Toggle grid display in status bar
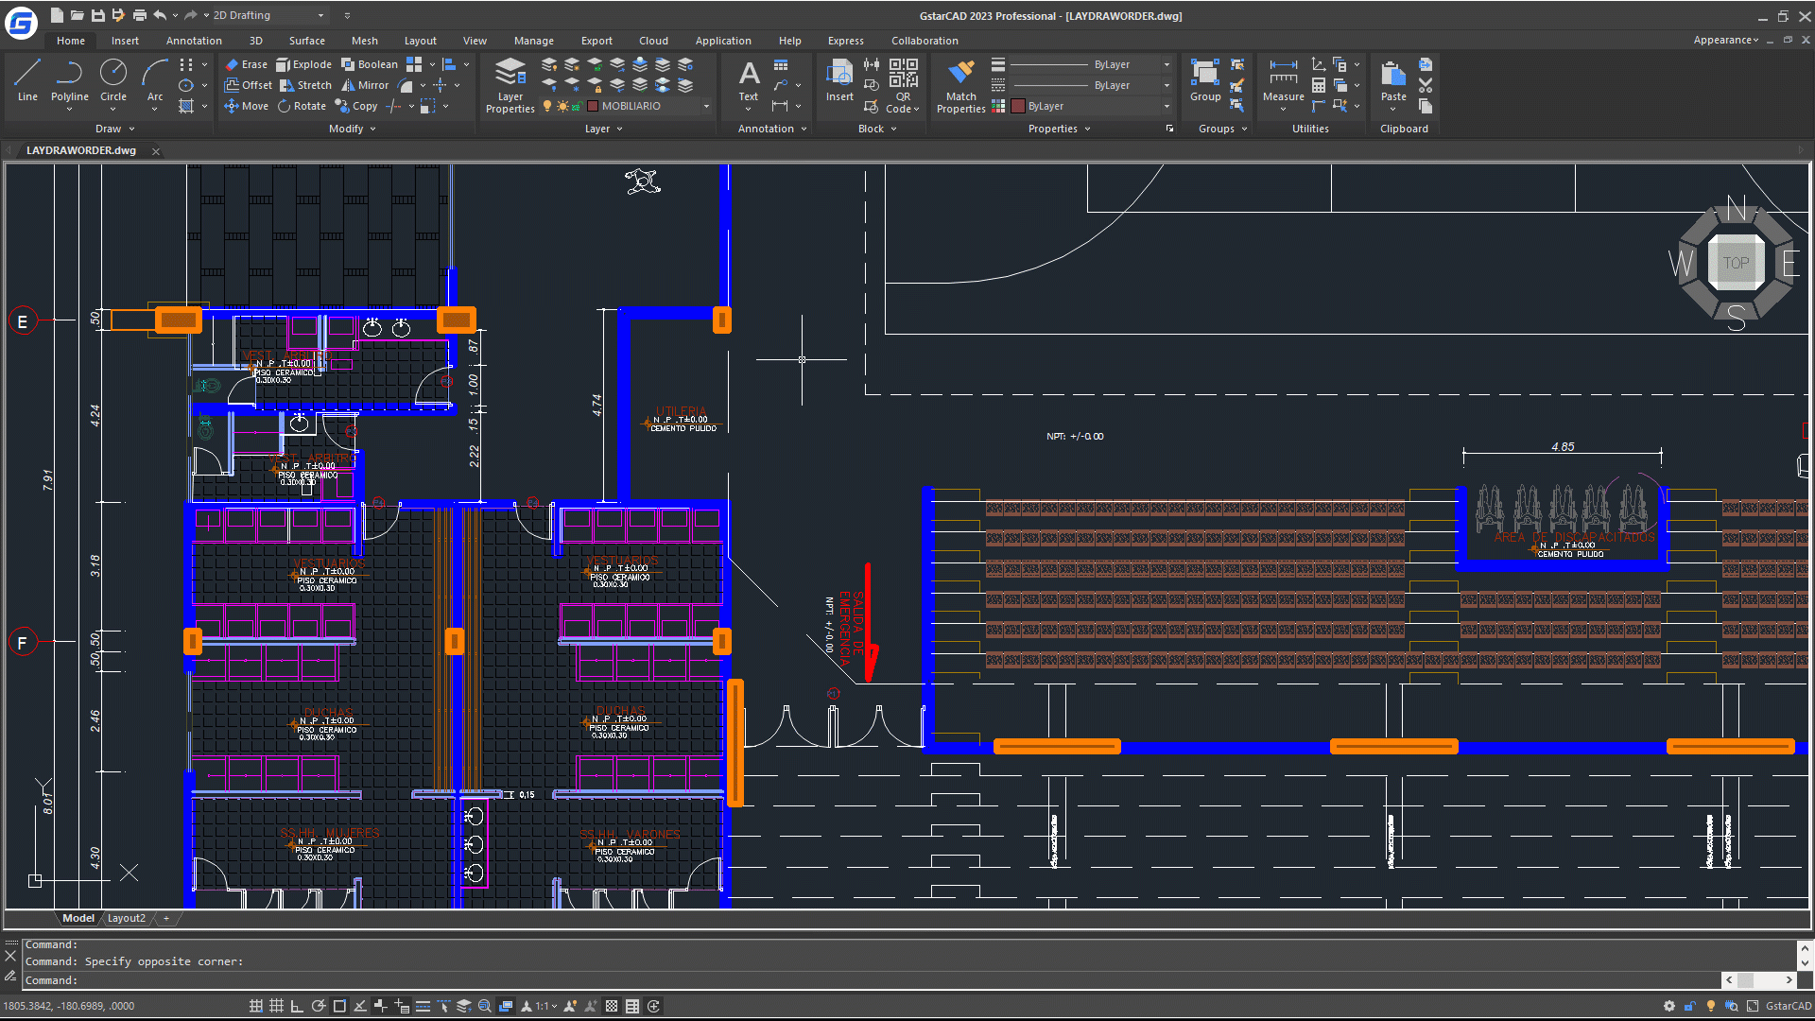Image resolution: width=1815 pixels, height=1021 pixels. pos(276,1006)
